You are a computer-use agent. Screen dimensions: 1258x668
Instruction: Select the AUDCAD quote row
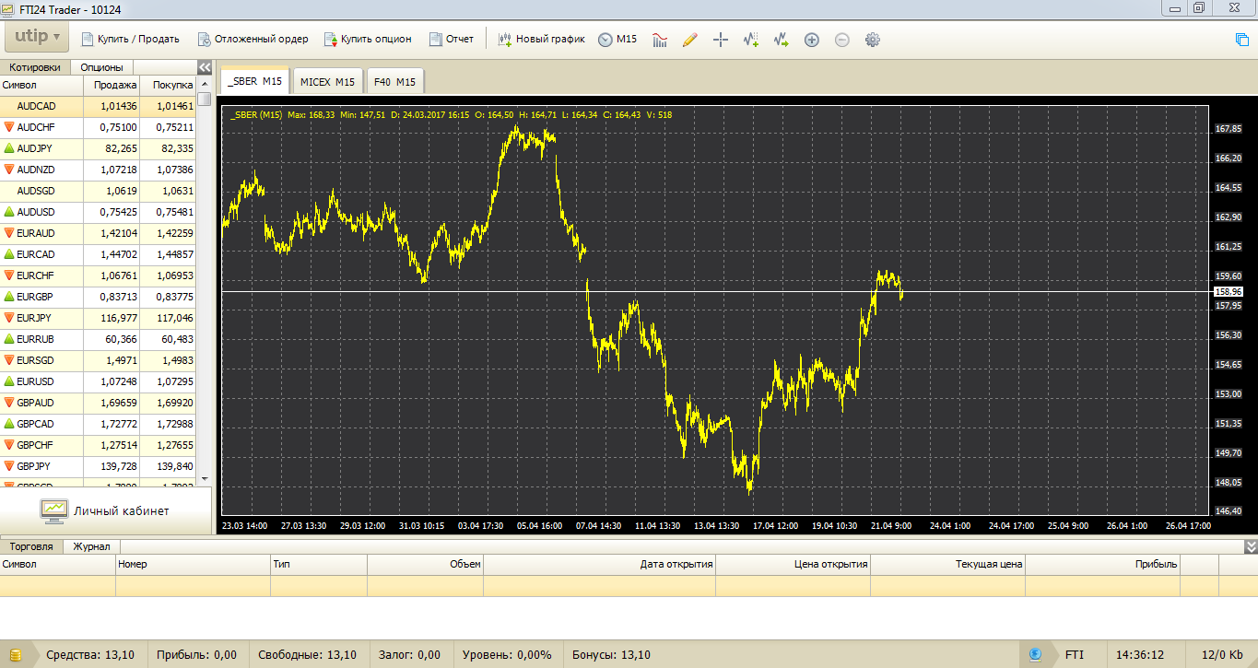click(98, 106)
